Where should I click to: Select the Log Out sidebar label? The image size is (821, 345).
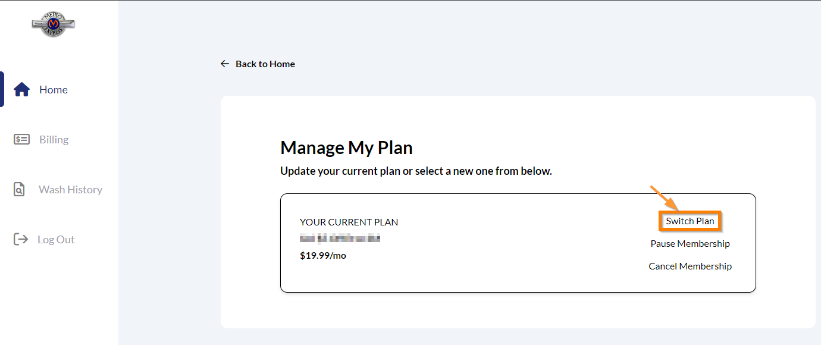coord(57,240)
